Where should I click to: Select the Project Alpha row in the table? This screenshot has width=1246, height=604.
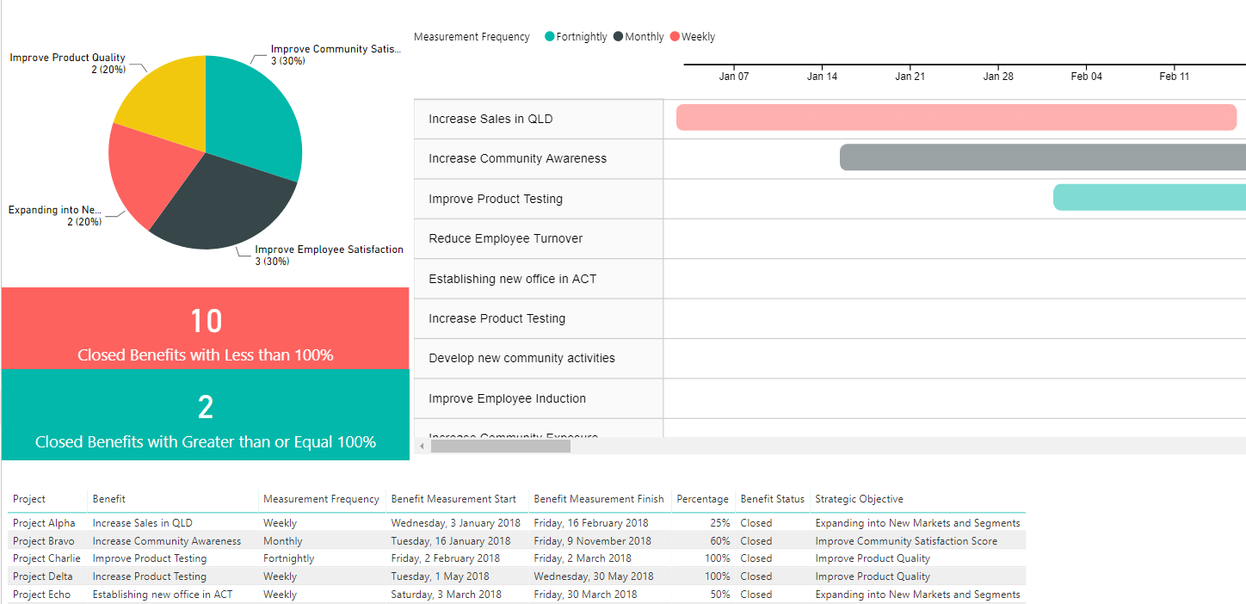click(45, 522)
